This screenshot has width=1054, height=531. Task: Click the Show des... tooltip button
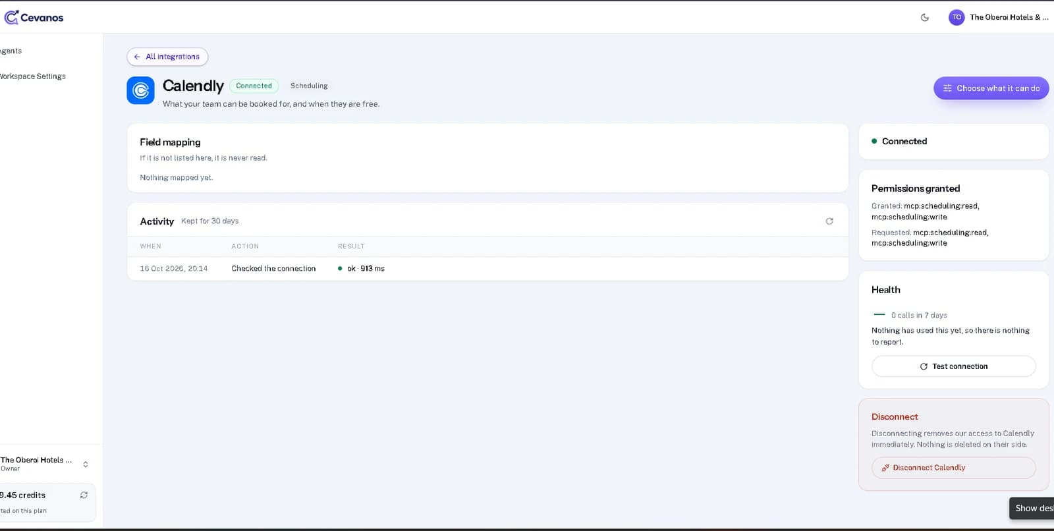[x=1032, y=508]
